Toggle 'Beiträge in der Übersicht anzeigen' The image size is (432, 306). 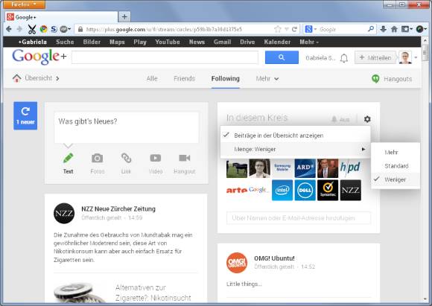[x=295, y=136]
